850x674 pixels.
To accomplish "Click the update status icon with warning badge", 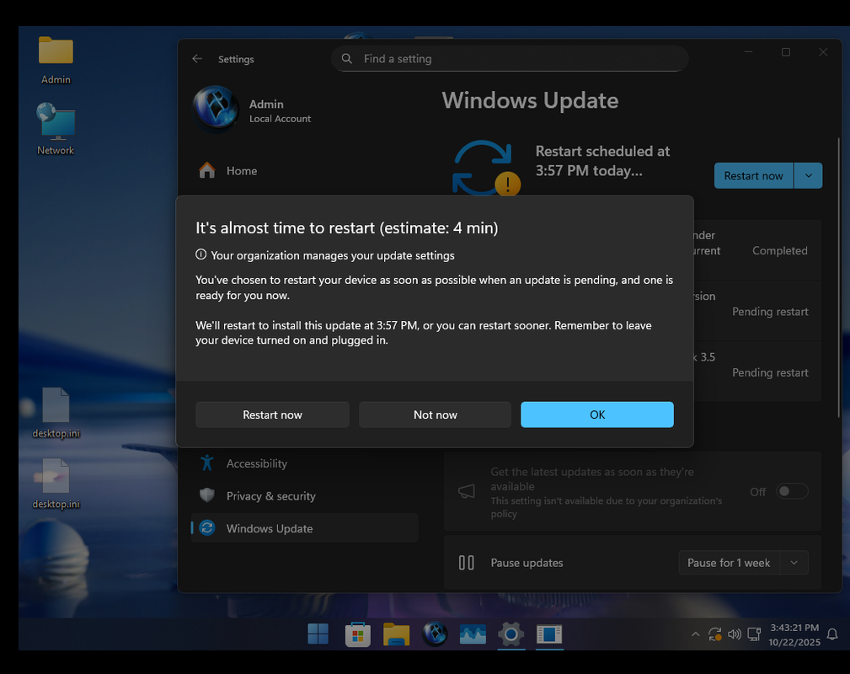I will (486, 168).
